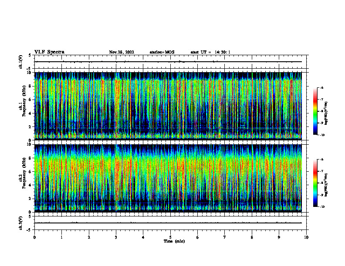Click time axis tick label "0"
Viewport: 345px width, 266px height.
34,237
